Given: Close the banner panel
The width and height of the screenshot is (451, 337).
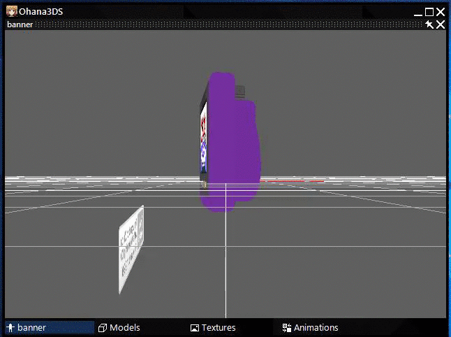Looking at the screenshot, I should [x=441, y=24].
